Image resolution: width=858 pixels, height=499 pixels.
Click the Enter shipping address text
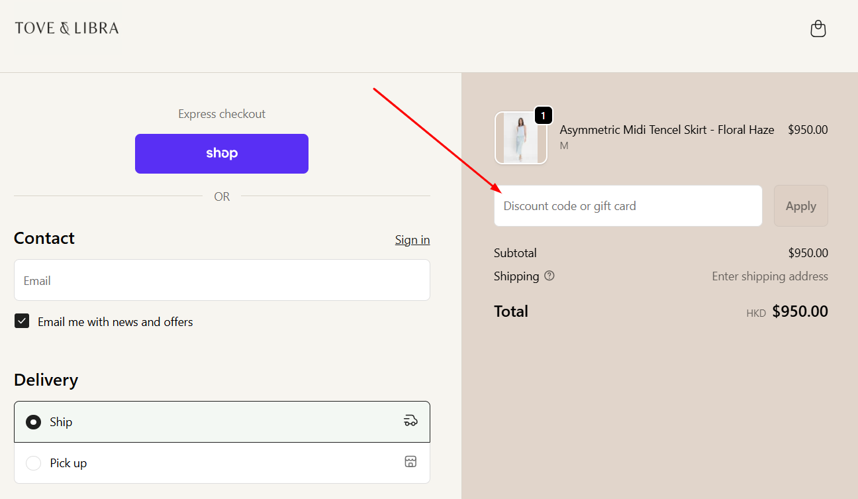[769, 276]
